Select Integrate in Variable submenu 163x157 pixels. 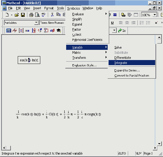point(132,63)
